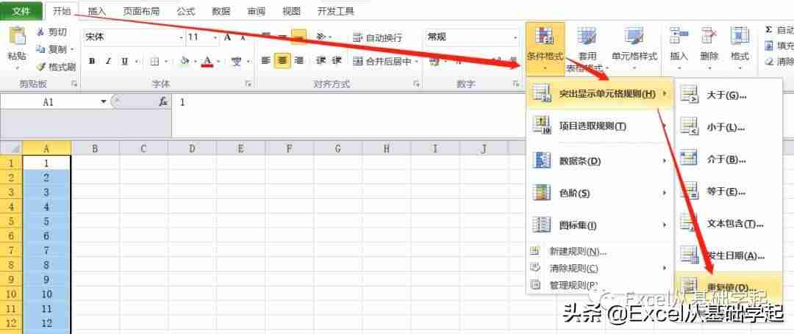This screenshot has width=794, height=334.
Task: Click the text orientation icon
Action: click(x=321, y=37)
